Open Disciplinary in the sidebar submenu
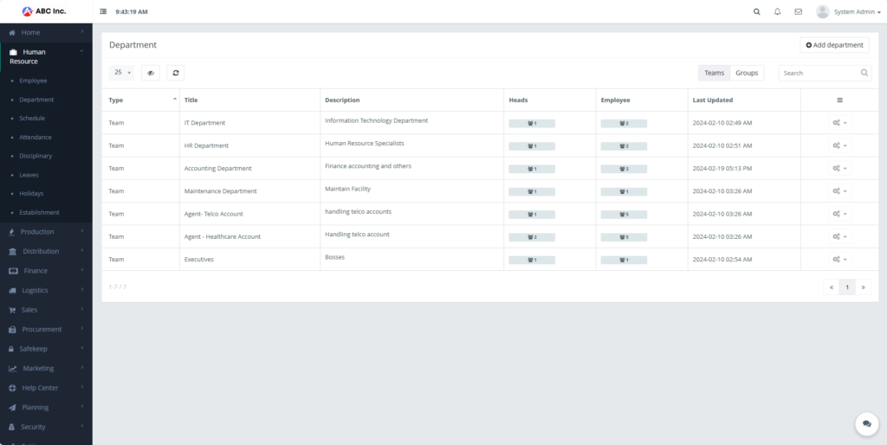 (x=35, y=156)
